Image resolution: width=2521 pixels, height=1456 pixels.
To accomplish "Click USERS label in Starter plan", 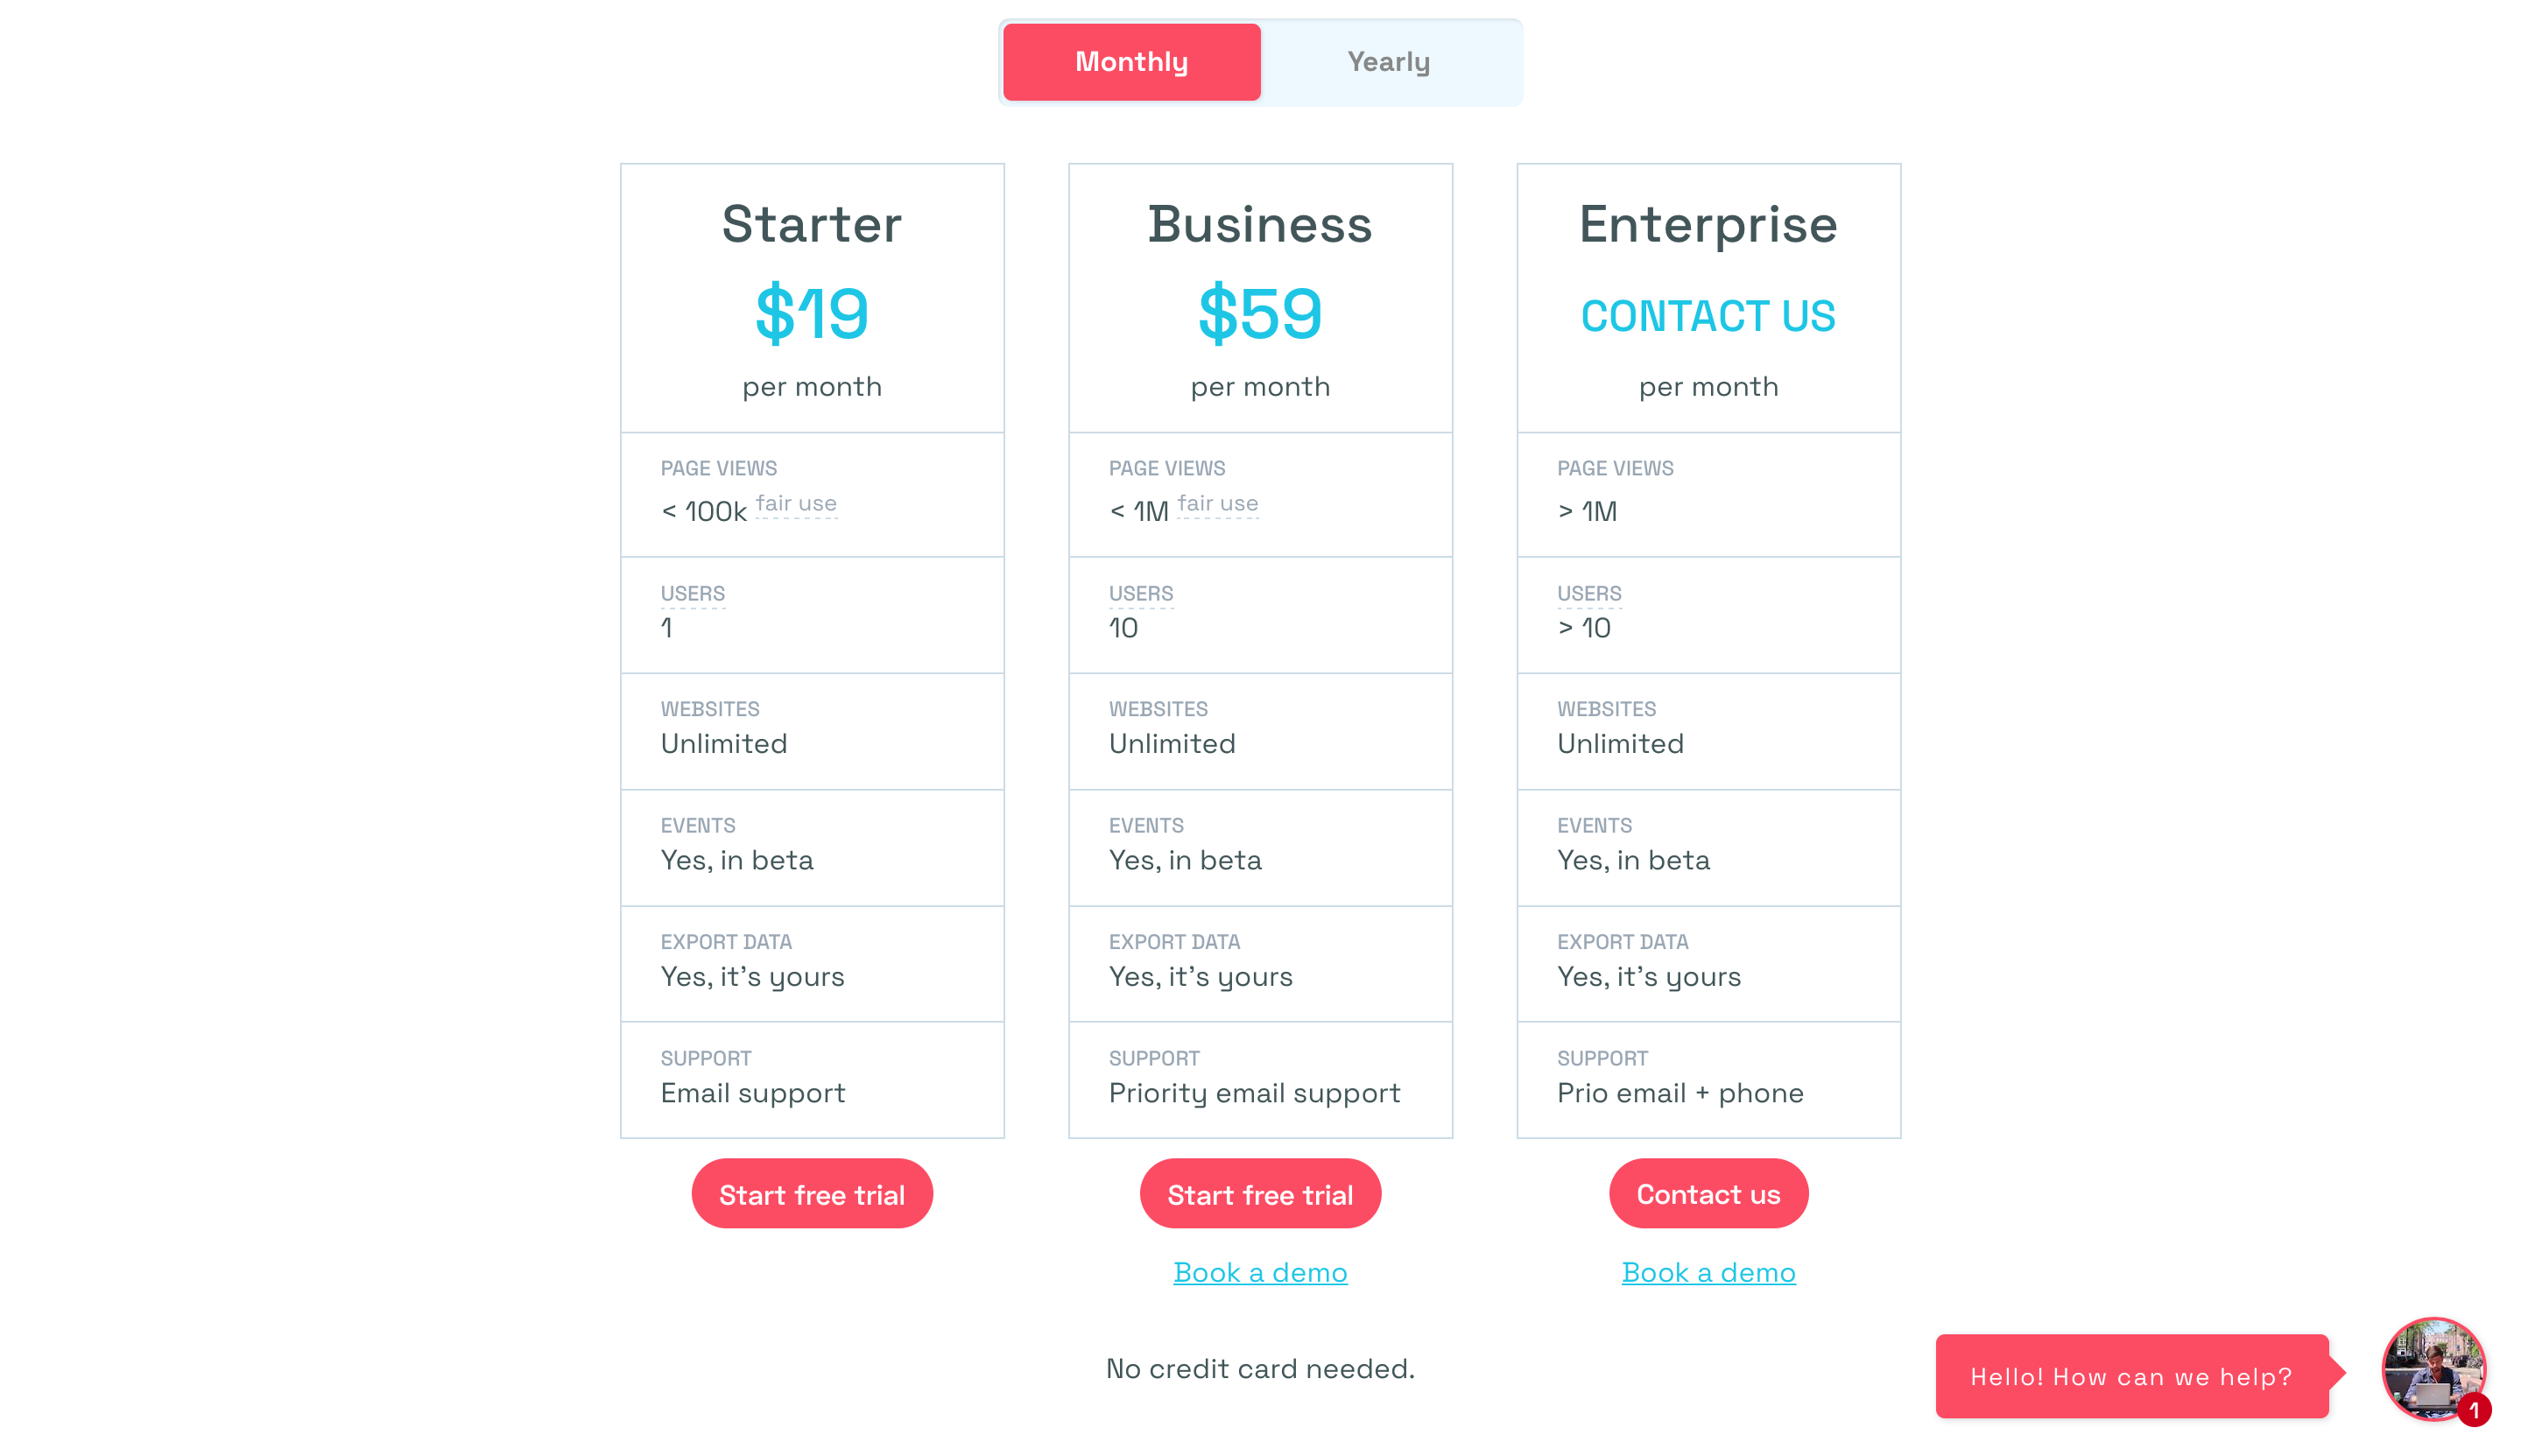I will pos(693,594).
